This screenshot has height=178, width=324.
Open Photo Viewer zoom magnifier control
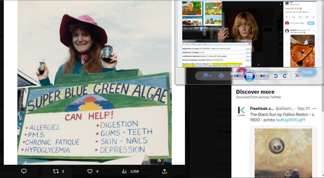207,76
